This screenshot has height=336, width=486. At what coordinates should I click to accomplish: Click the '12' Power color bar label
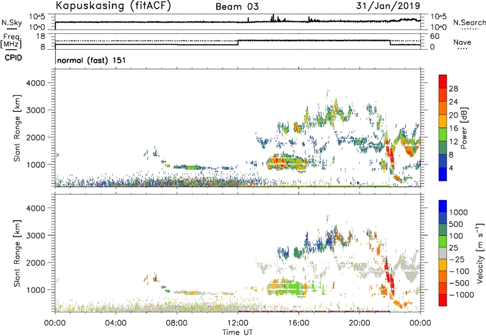point(453,142)
